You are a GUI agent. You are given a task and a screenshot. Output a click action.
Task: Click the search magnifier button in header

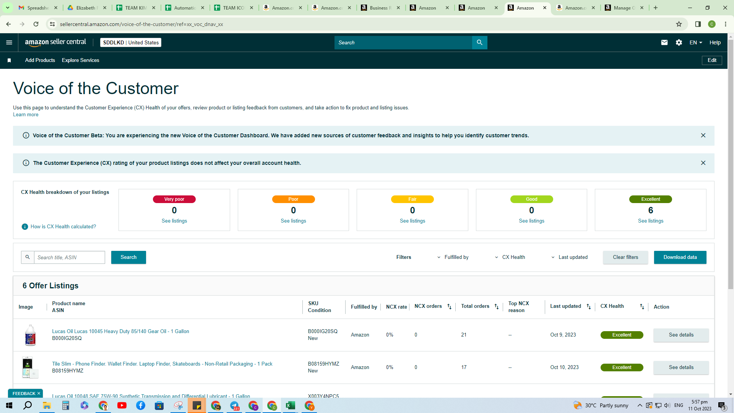479,42
